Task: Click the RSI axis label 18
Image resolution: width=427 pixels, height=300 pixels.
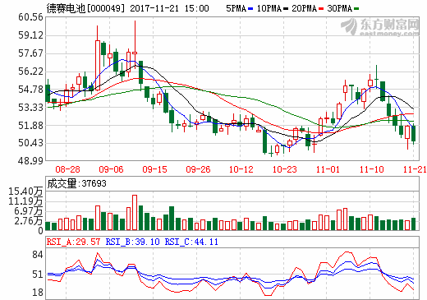Action: click(x=38, y=293)
